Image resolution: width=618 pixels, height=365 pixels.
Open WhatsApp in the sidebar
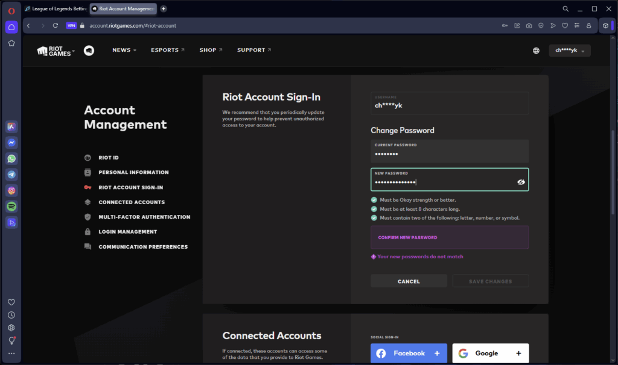(11, 158)
